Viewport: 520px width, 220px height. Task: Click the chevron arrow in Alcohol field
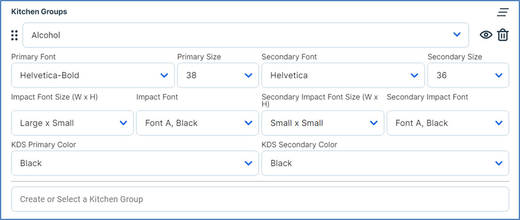pos(457,35)
